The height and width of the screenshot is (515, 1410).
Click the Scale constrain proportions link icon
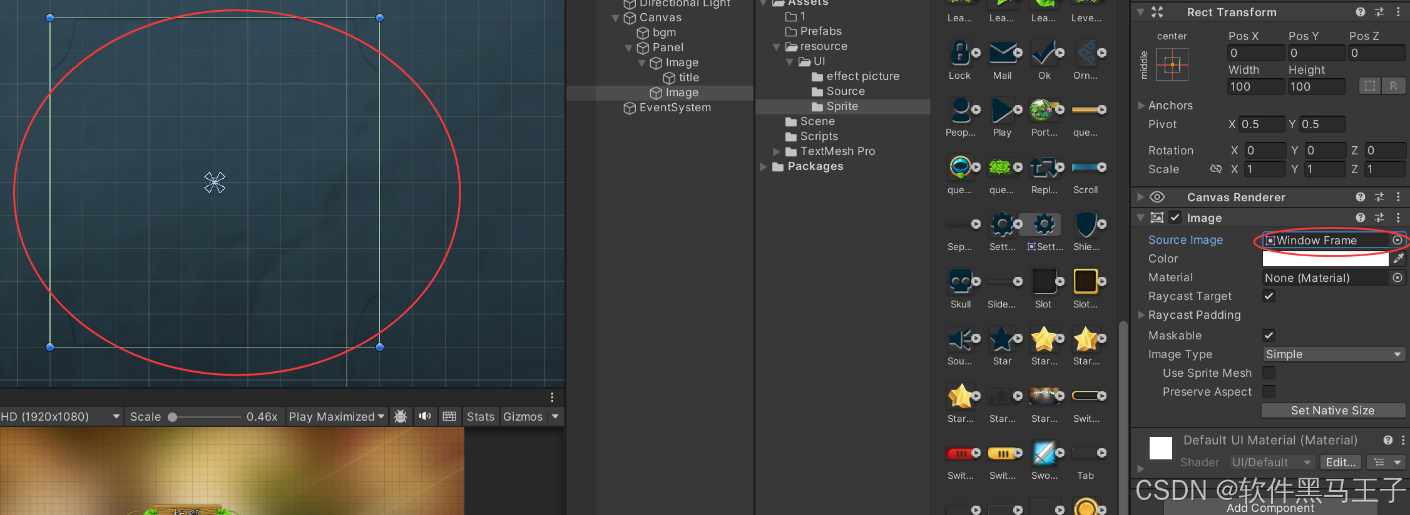pos(1216,169)
